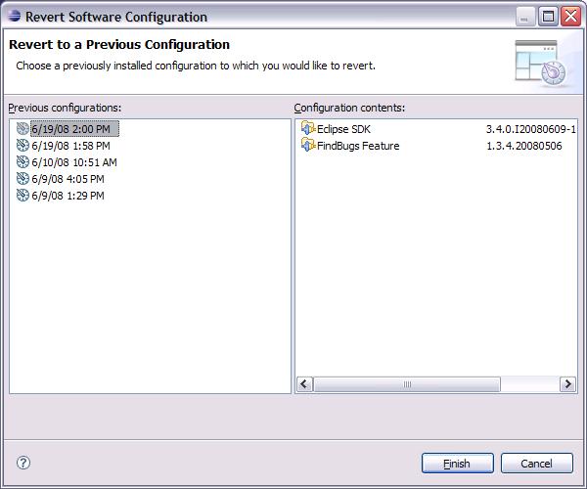
Task: Click right arrow of contents scrollbar
Action: [x=567, y=384]
